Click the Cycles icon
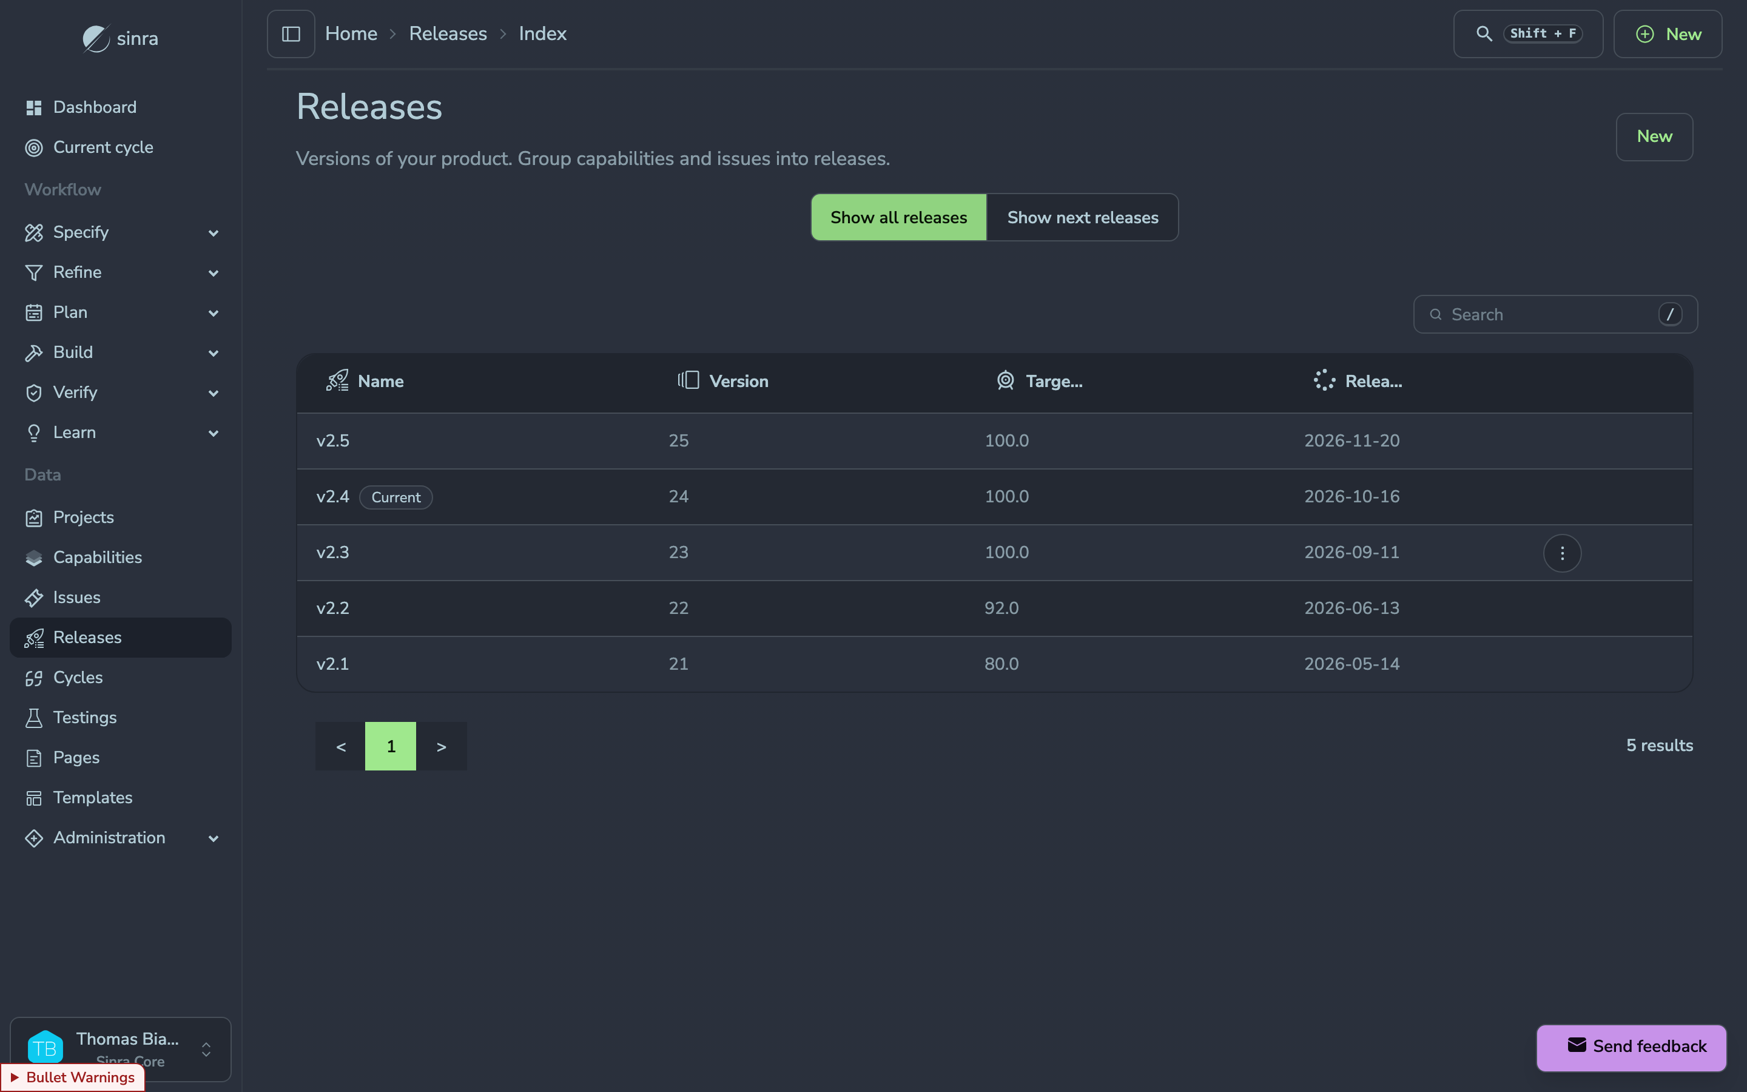This screenshot has width=1747, height=1092. click(34, 678)
